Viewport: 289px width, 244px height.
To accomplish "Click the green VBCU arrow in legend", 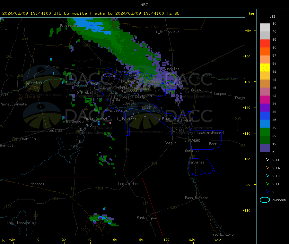I will coord(265,184).
